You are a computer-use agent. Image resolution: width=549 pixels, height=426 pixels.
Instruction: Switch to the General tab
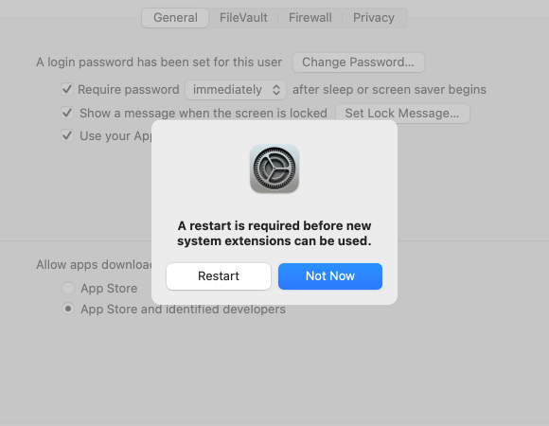(175, 18)
